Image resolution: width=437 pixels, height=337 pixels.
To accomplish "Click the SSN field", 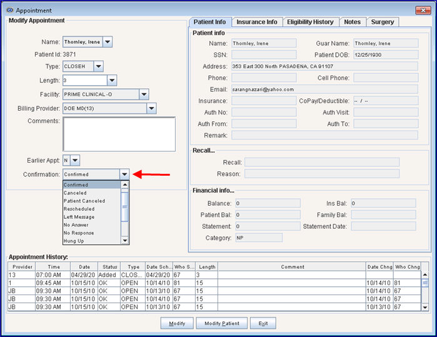I will (264, 54).
